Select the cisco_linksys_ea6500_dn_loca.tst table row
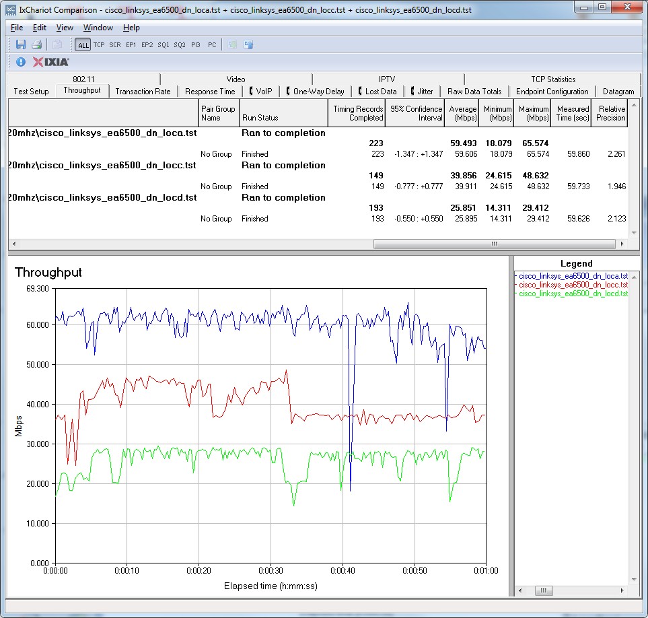The width and height of the screenshot is (648, 618). (318, 133)
